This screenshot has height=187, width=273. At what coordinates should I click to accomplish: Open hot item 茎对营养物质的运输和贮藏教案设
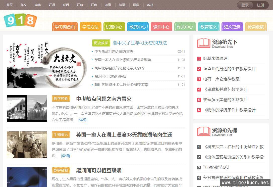click(x=234, y=178)
